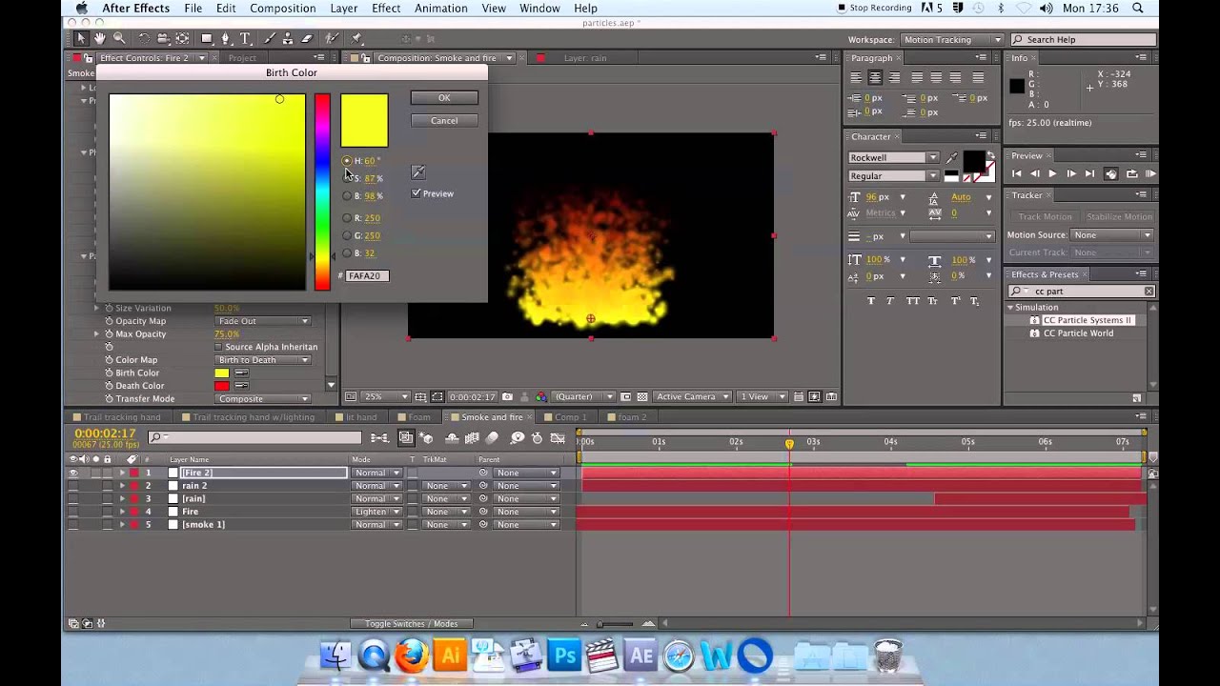Hide the Fire 2 layer eye icon
Image resolution: width=1220 pixels, height=686 pixels.
[x=73, y=473]
